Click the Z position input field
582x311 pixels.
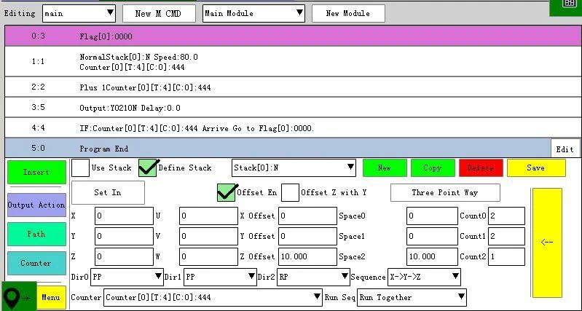pyautogui.click(x=124, y=257)
